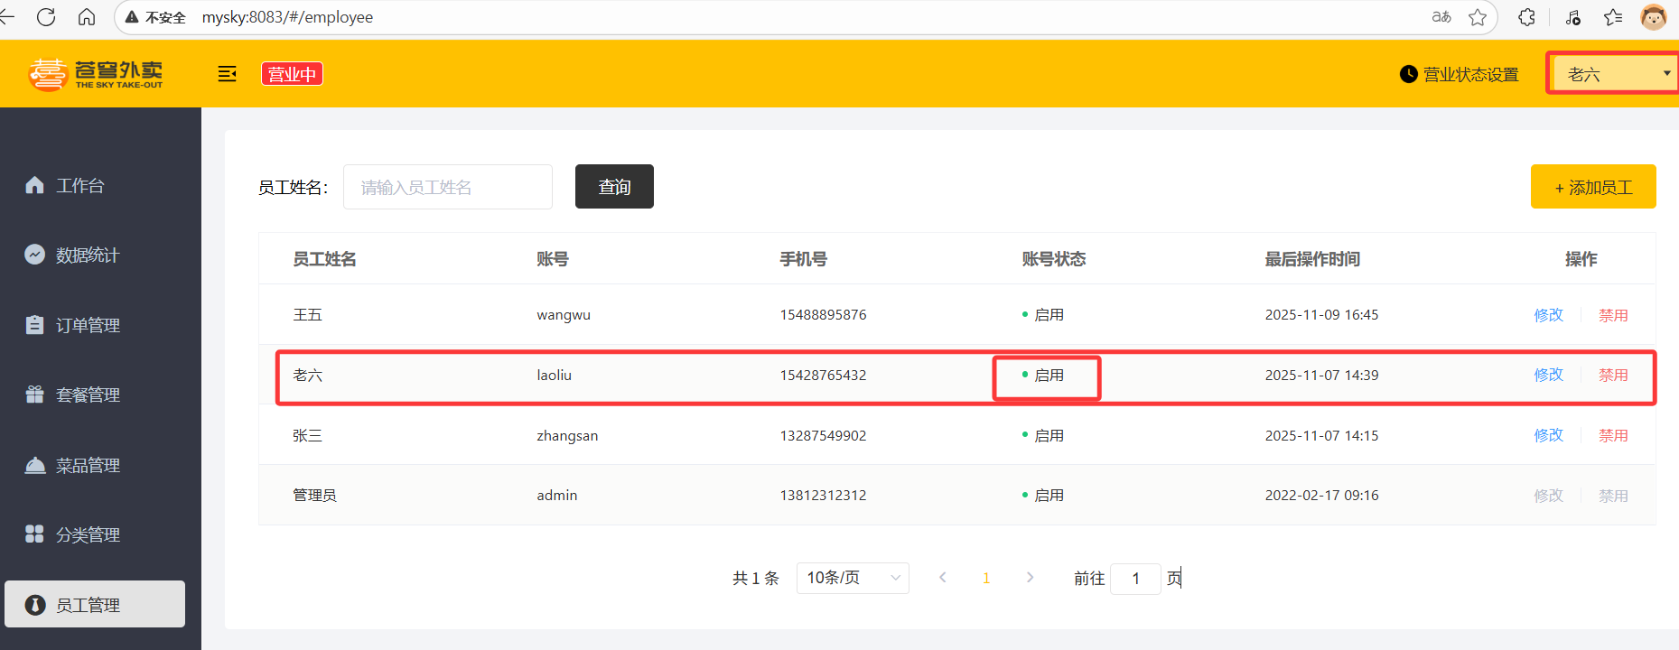Click the browser address bar URL
This screenshot has height=650, width=1679.
pyautogui.click(x=287, y=17)
